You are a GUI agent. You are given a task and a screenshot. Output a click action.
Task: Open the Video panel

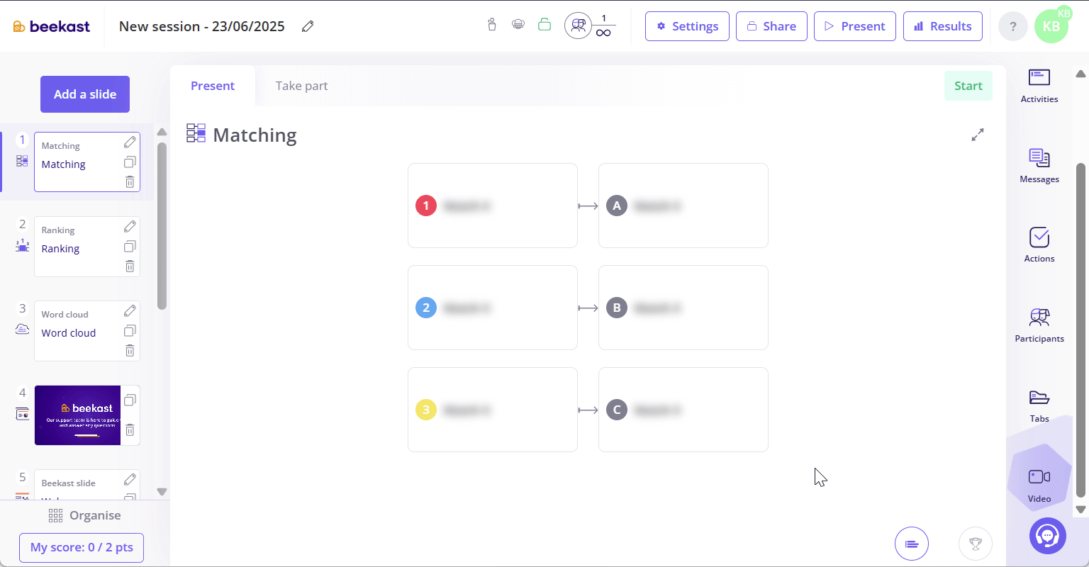(1039, 485)
